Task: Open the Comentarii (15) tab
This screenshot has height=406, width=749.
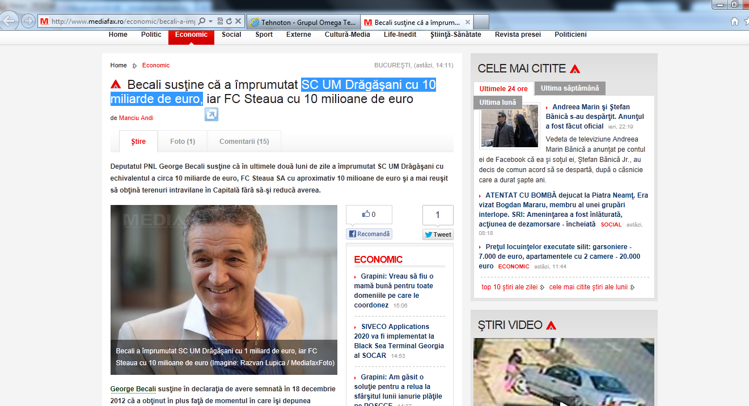Action: [244, 142]
